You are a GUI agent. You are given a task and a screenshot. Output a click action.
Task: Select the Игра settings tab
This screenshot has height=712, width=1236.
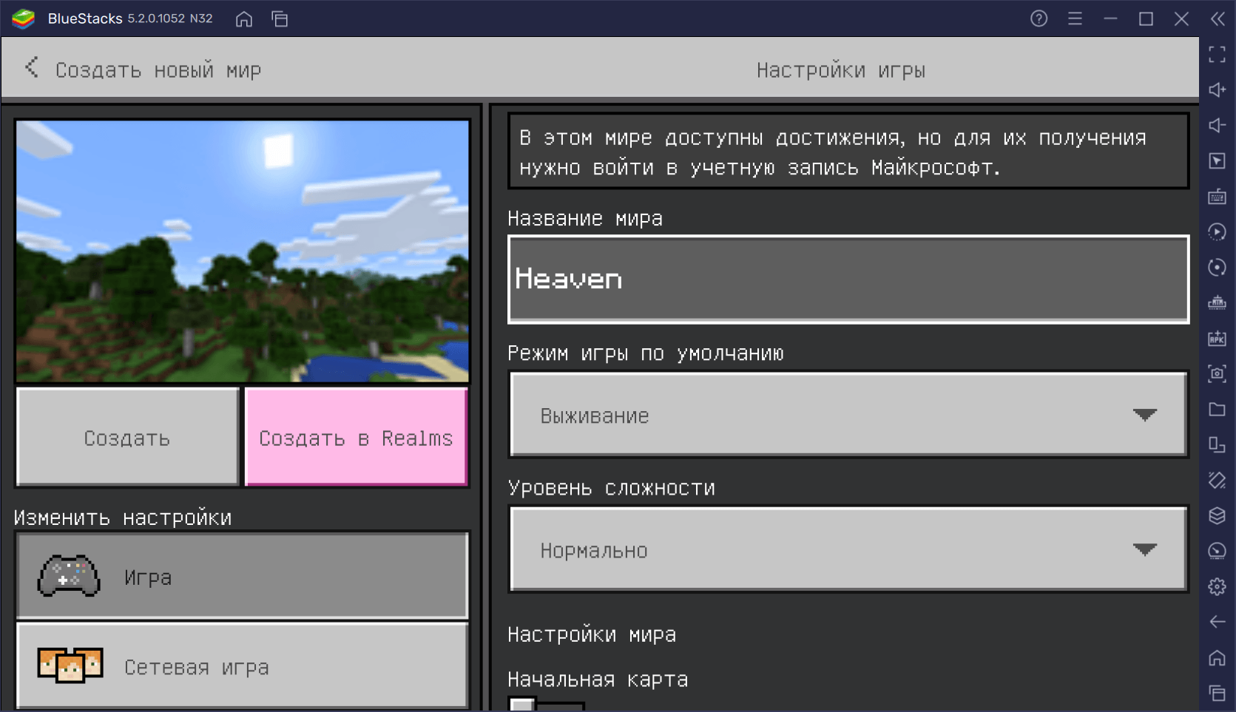click(243, 576)
